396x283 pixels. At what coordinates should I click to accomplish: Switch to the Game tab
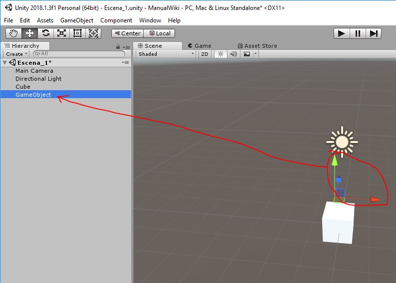coord(200,46)
